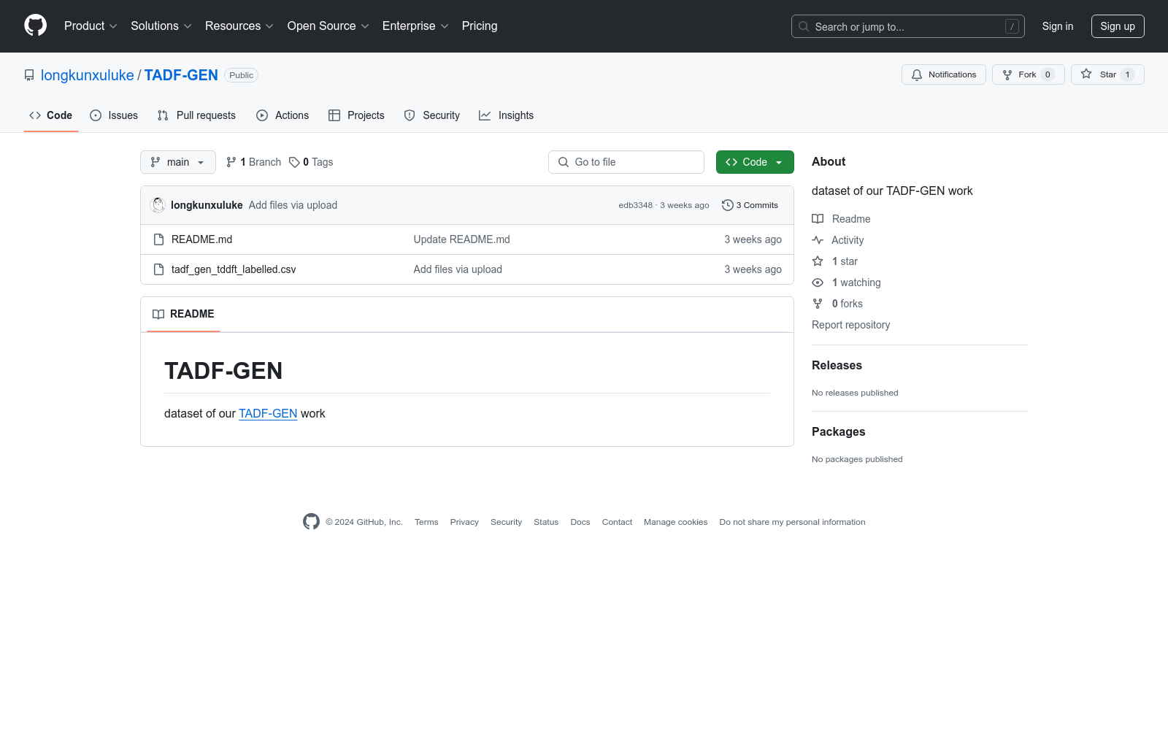Screen dimensions: 1168x730
Task: Click Report repository link
Action: coord(850,325)
